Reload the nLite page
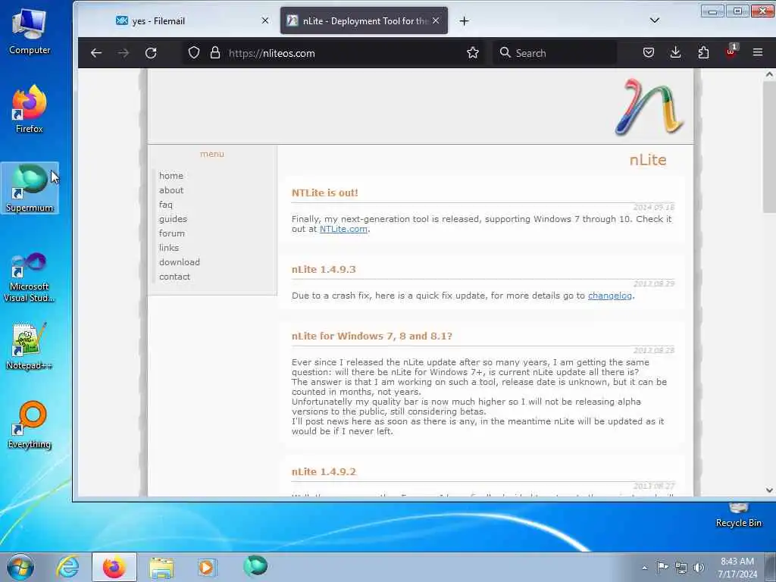This screenshot has width=776, height=582. 151,53
